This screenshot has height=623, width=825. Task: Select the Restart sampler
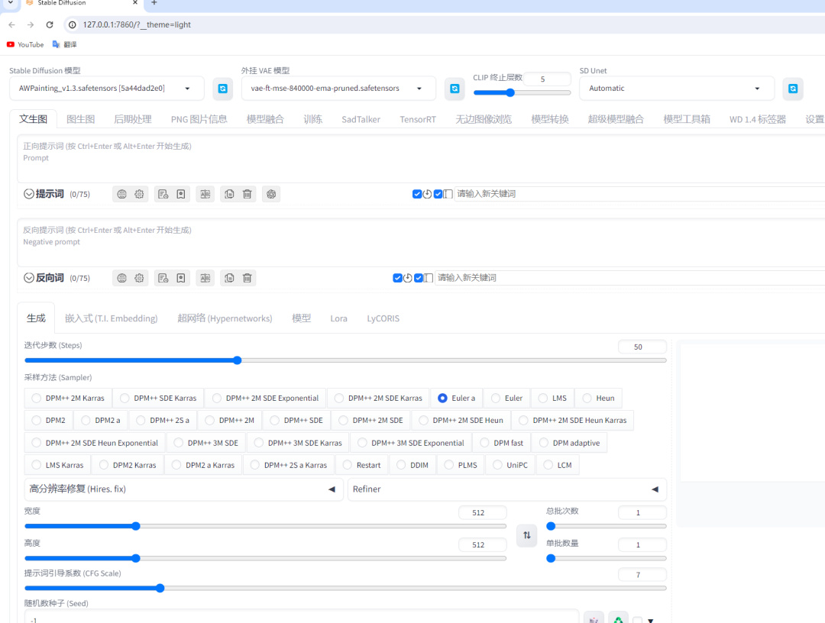pyautogui.click(x=361, y=465)
